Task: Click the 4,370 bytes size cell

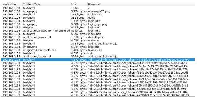Action: pos(79,73)
